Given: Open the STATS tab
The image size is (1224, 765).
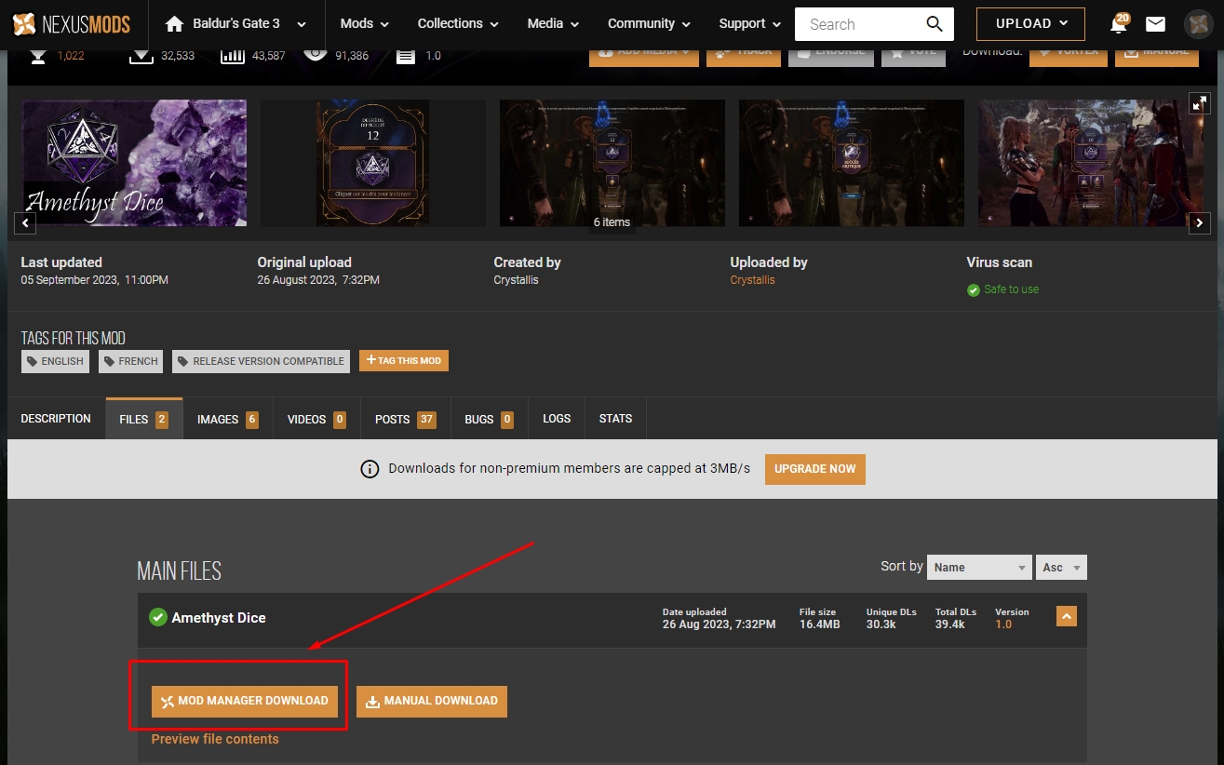Looking at the screenshot, I should tap(615, 419).
